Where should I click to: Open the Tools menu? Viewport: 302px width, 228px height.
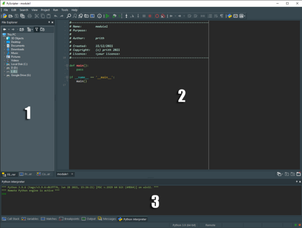65,10
